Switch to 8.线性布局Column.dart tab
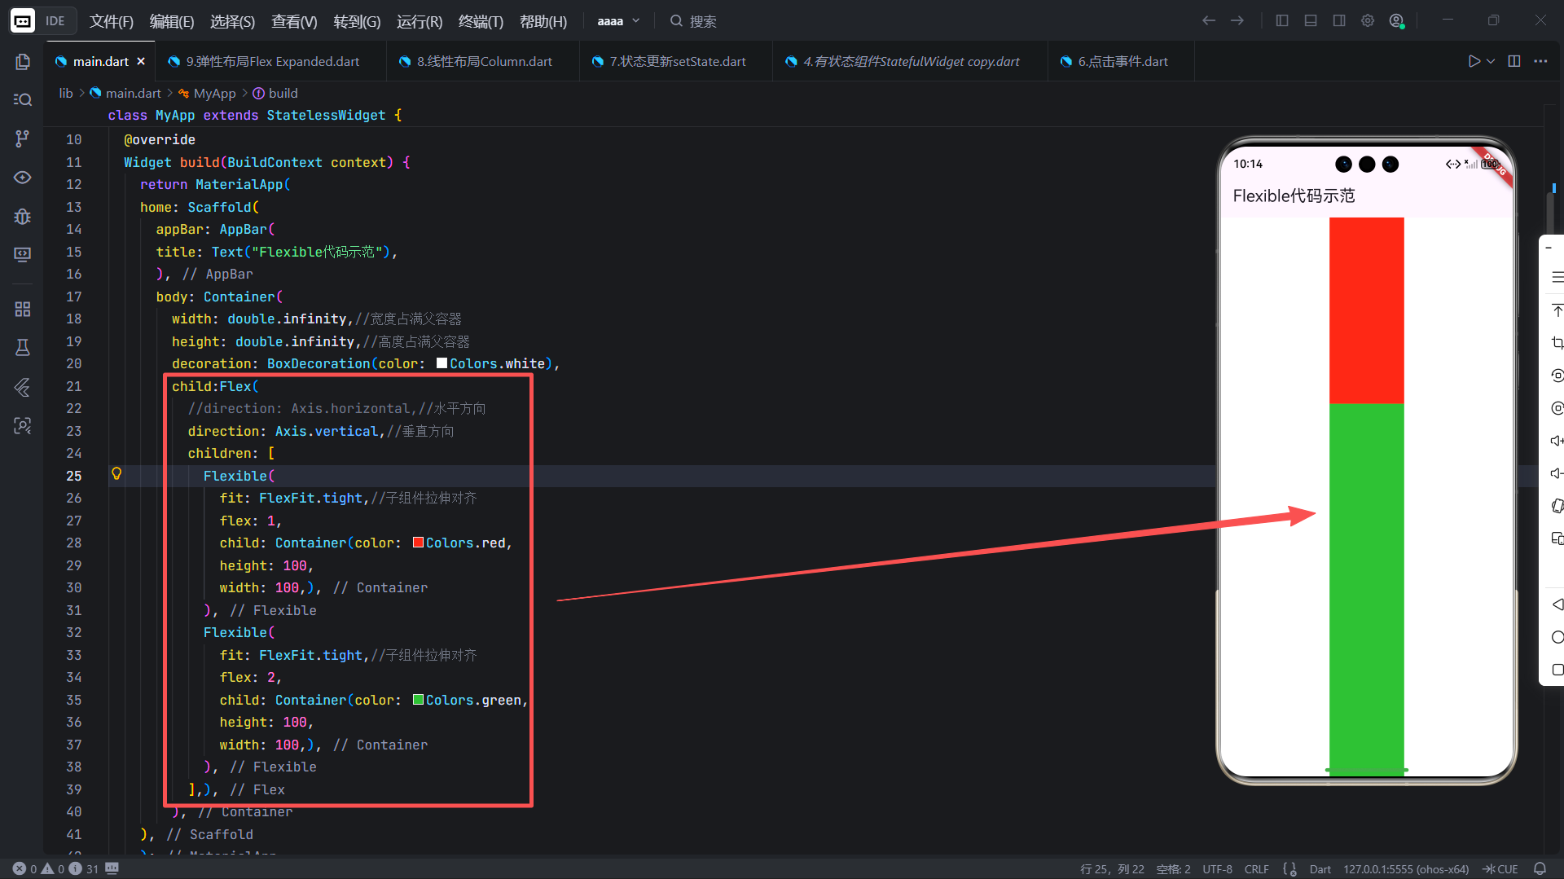Viewport: 1564px width, 879px height. tap(484, 61)
